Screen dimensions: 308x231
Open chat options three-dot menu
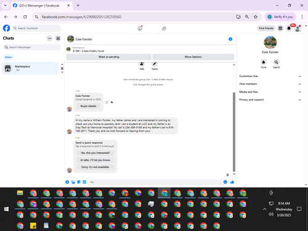pos(49,38)
